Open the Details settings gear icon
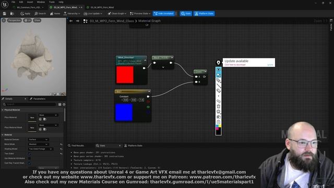 pos(64,104)
